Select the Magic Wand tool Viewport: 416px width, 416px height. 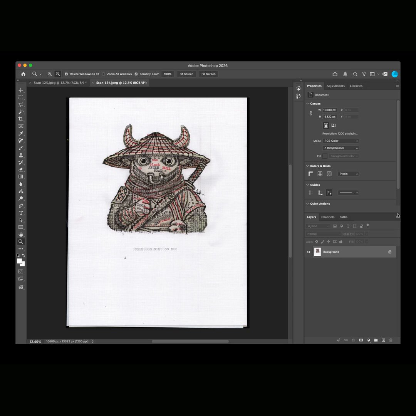[21, 112]
